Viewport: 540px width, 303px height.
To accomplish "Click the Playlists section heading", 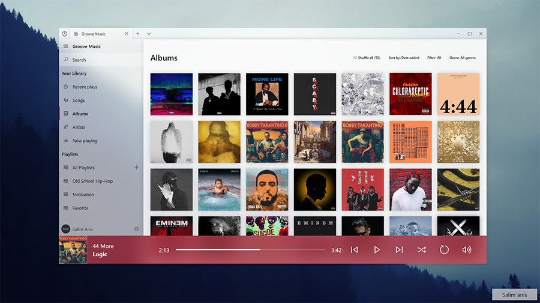I will pos(70,154).
